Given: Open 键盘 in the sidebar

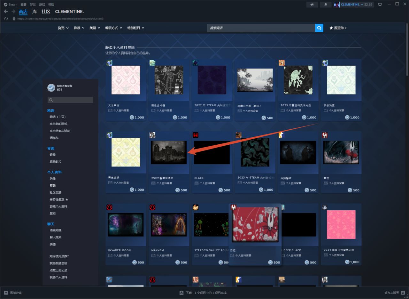Looking at the screenshot, I should tap(53, 155).
